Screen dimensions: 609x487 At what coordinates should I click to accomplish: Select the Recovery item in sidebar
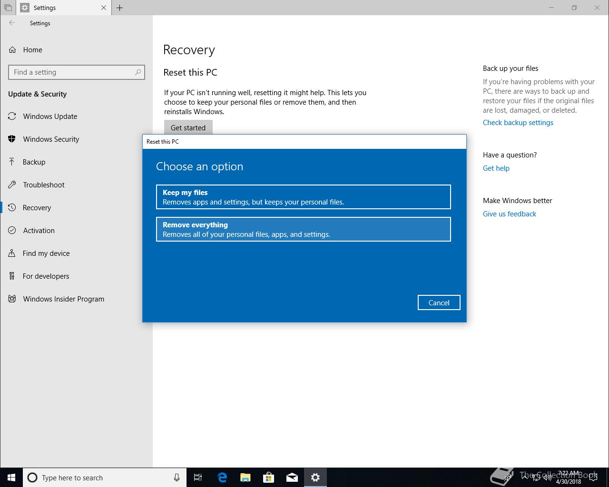pos(37,208)
